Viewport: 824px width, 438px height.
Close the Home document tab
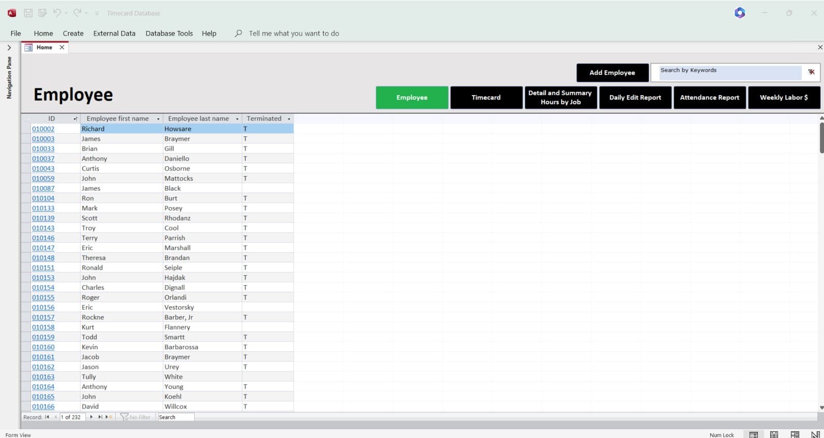tap(62, 48)
